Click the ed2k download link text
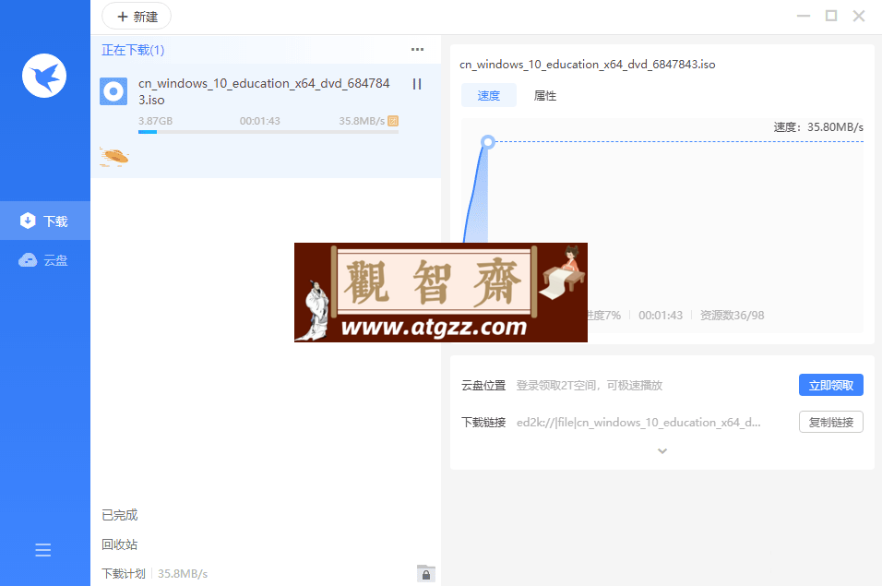Viewport: 882px width, 586px height. coord(638,423)
